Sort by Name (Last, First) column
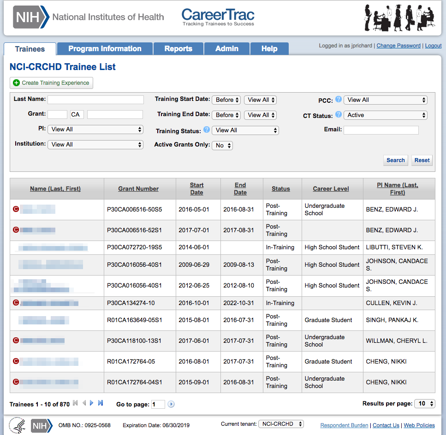 click(x=55, y=188)
